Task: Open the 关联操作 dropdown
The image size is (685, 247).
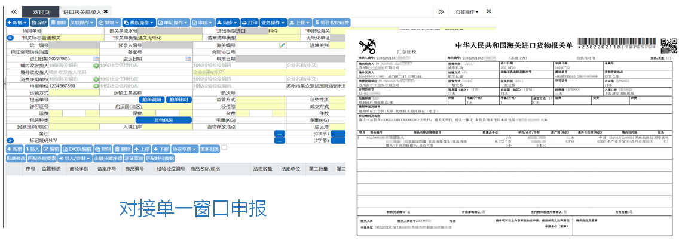Action: pos(82,22)
